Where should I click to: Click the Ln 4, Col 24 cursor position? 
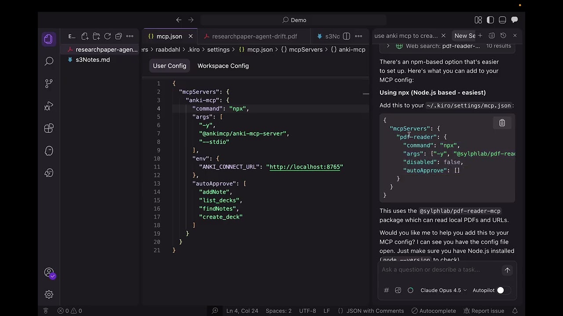click(x=242, y=311)
